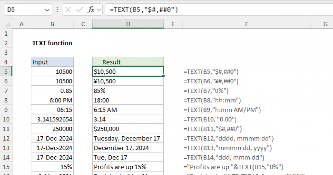
Task: Select the cell showing Profits are up 15%
Action: [x=128, y=167]
